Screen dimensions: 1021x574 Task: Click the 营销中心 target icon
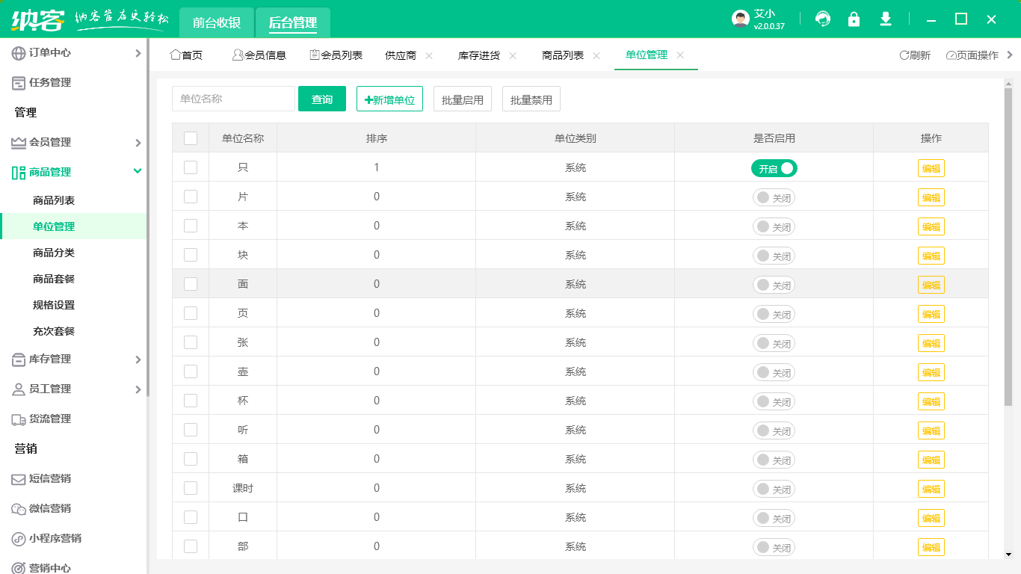[x=19, y=569]
